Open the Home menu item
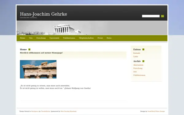Image resolution: width=184 pixels, height=115 pixels. click(22, 38)
